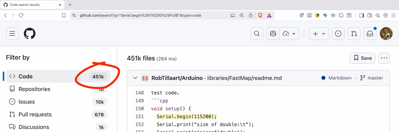Viewport: 399px width, 132px height.
Task: Click the RobTillaart repository avatar icon
Action: pyautogui.click(x=145, y=78)
